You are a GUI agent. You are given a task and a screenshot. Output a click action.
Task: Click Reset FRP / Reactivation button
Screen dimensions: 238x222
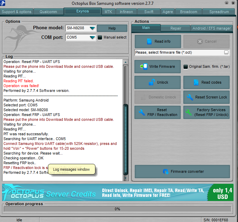click(157, 112)
